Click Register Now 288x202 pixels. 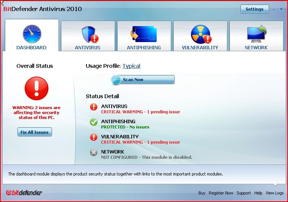coord(221,193)
